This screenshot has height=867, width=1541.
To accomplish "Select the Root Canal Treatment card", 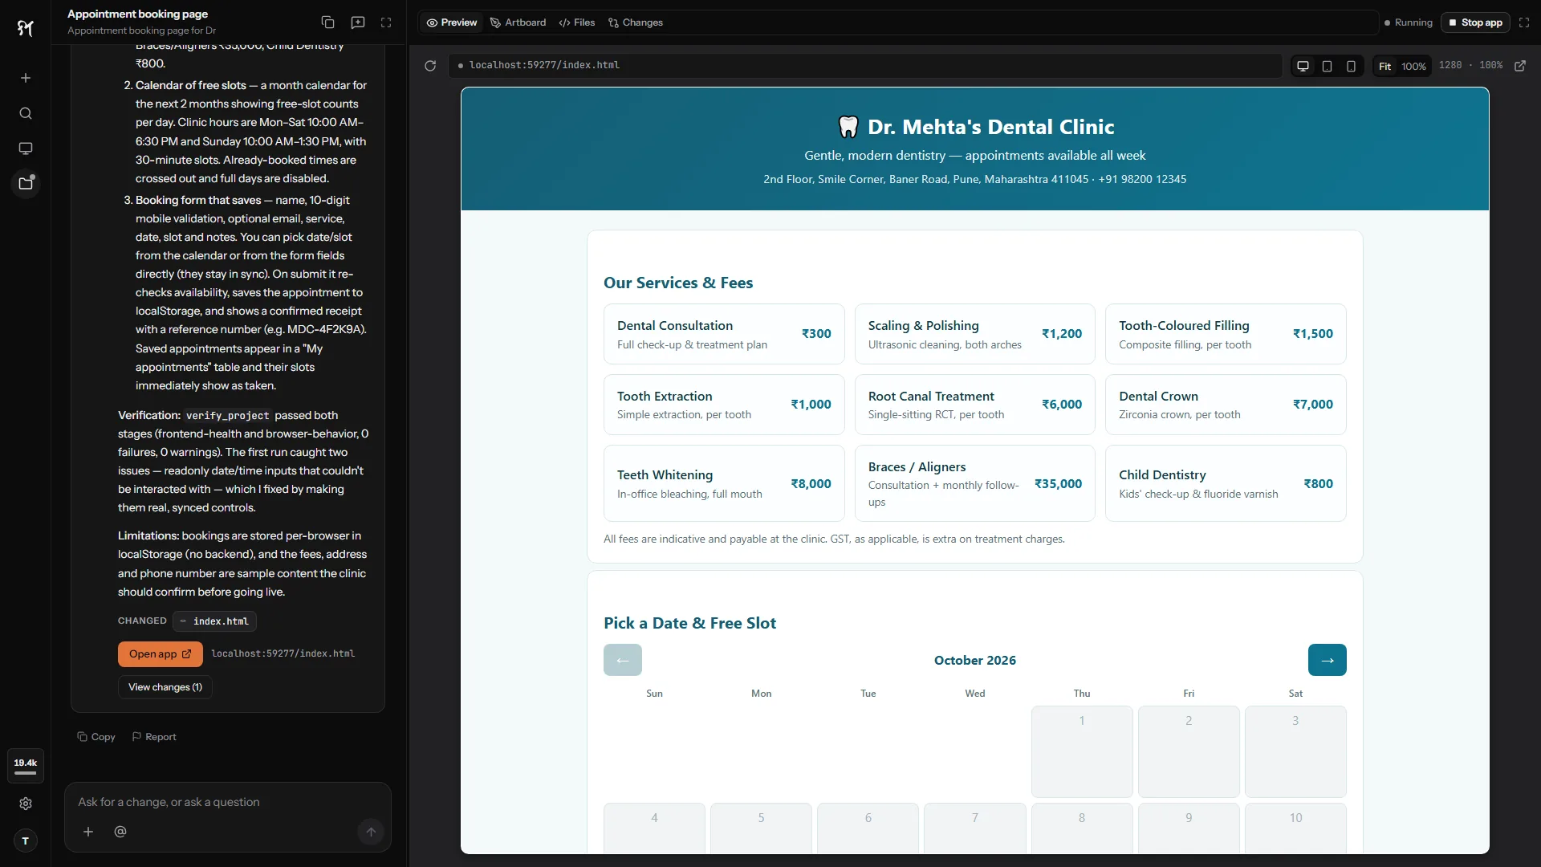I will pyautogui.click(x=975, y=405).
